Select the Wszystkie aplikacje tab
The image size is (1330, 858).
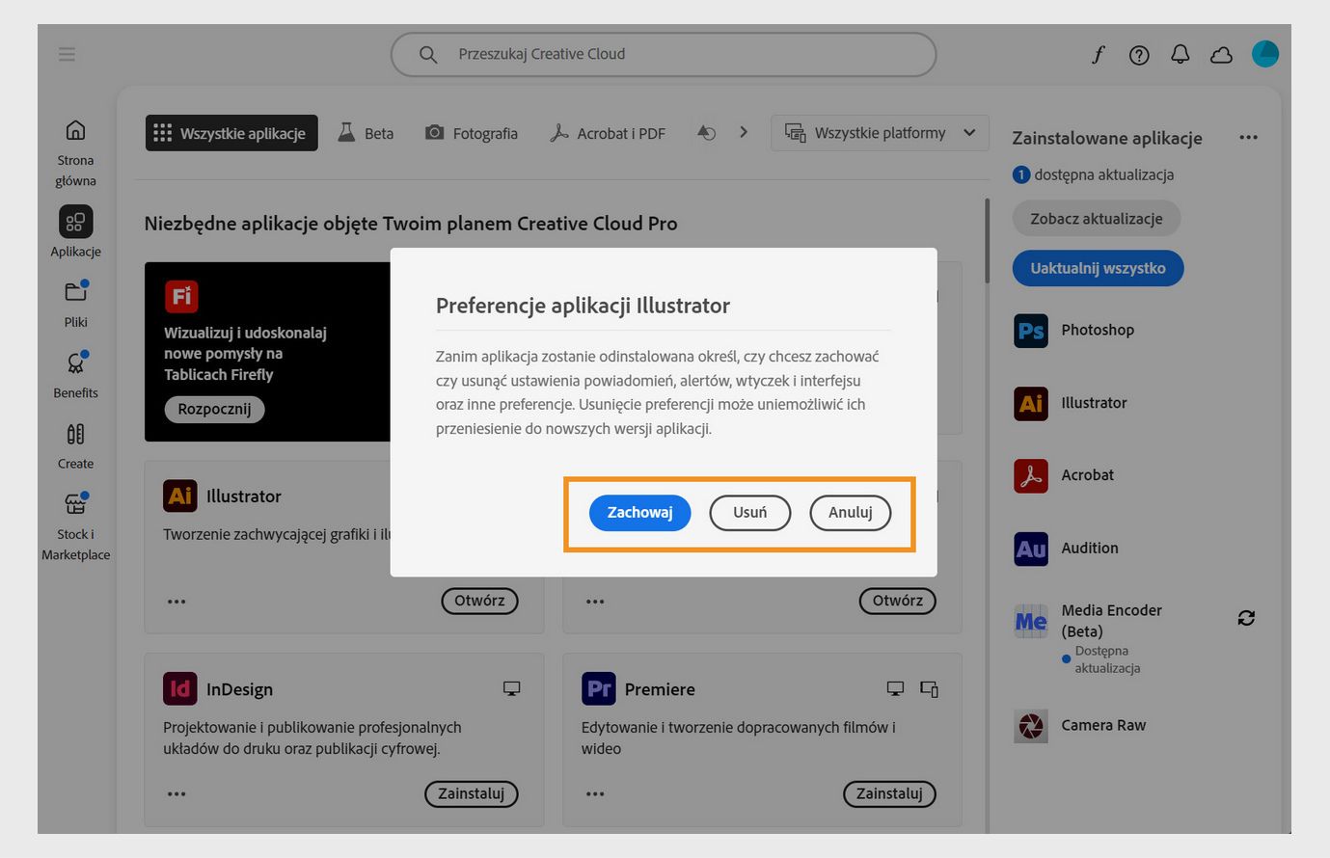231,133
